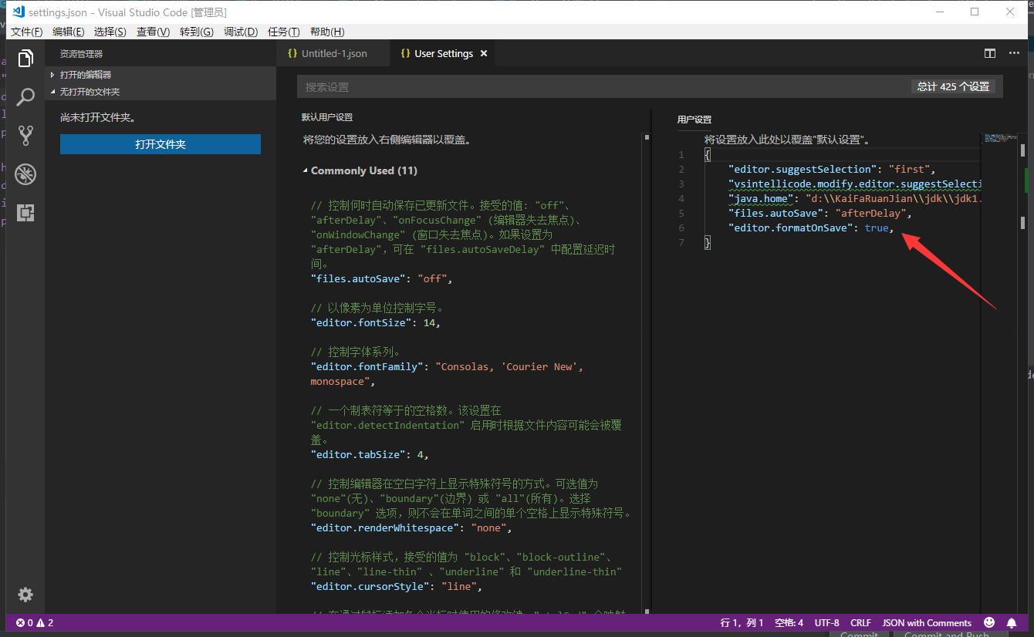
Task: Click the "editor.cursorStyle": "line" default setting
Action: point(396,586)
